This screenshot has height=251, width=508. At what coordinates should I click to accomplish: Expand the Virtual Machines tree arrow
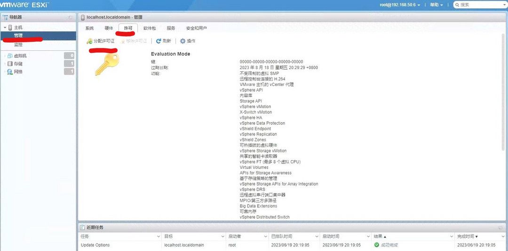pyautogui.click(x=5, y=56)
